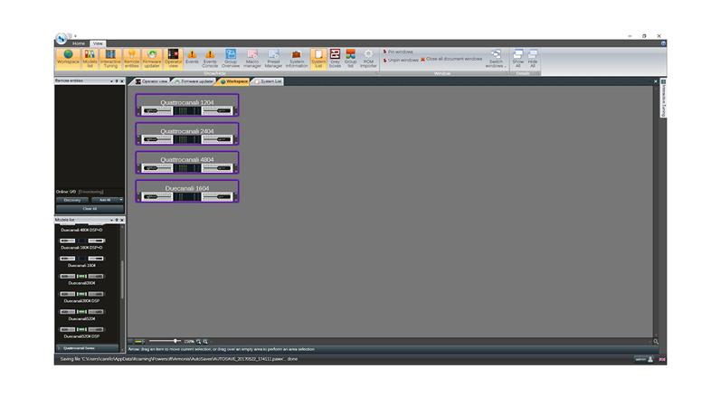This screenshot has width=721, height=397.
Task: Select Duecanali5204 DSP in Models list
Action: point(81,332)
